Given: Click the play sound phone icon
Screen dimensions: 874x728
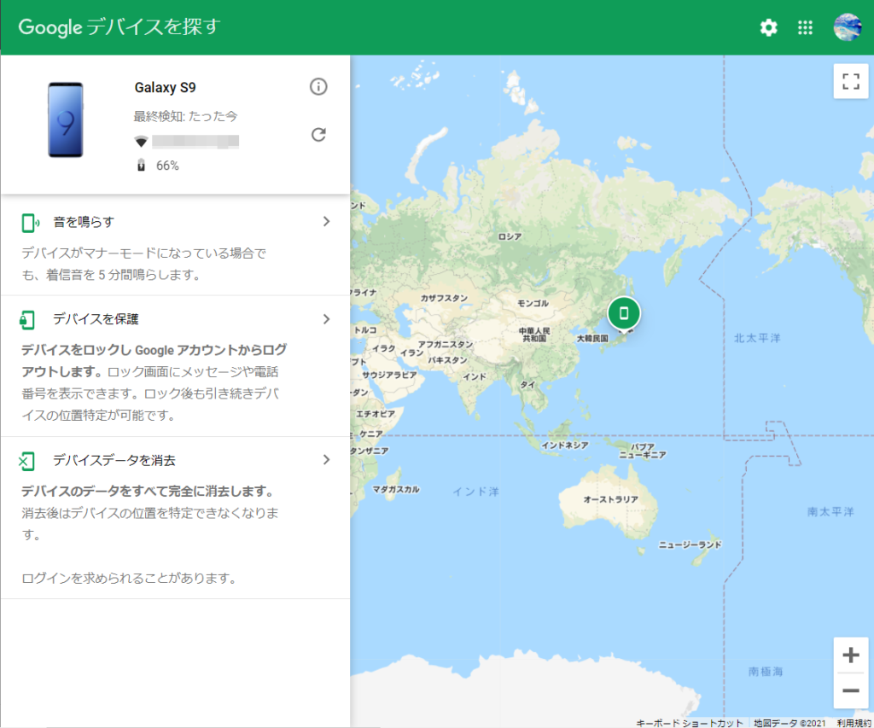Looking at the screenshot, I should (x=30, y=223).
